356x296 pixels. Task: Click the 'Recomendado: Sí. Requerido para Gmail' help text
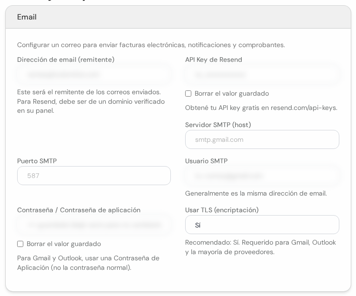tap(260, 247)
